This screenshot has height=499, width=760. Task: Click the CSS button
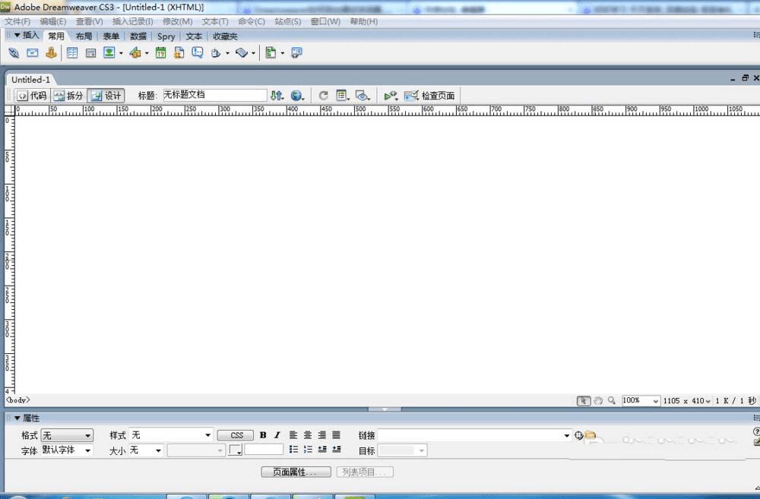236,435
